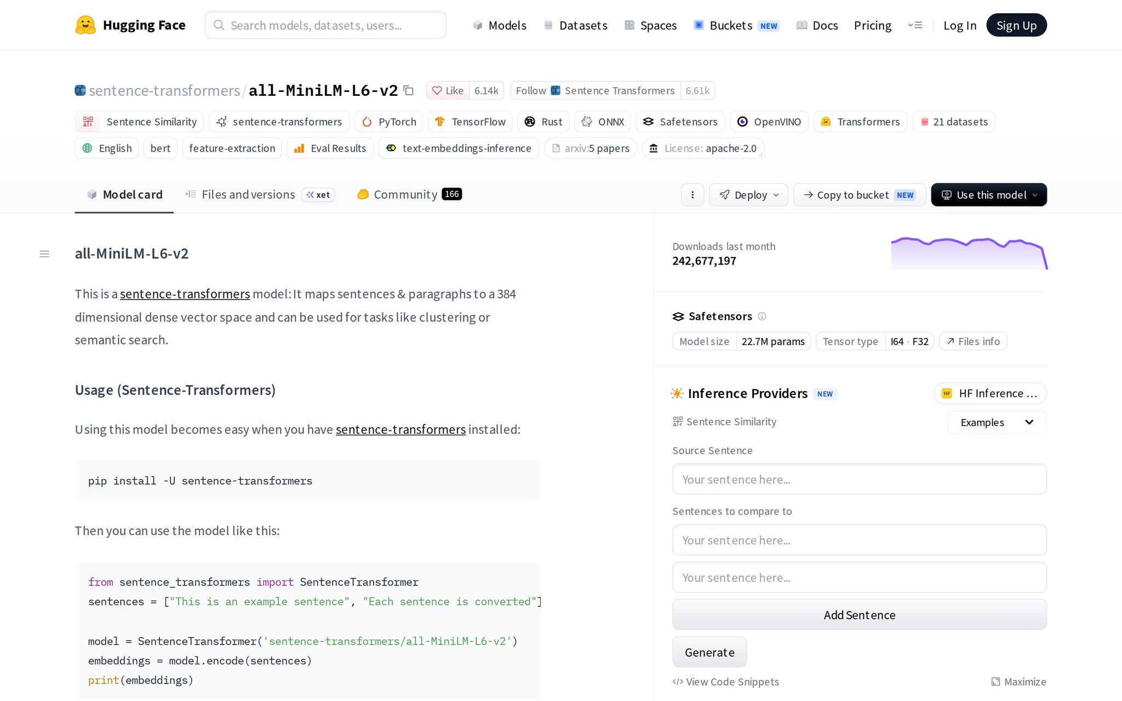Click the text-embeddings-inference tag icon
Image resolution: width=1122 pixels, height=701 pixels.
pyautogui.click(x=391, y=148)
